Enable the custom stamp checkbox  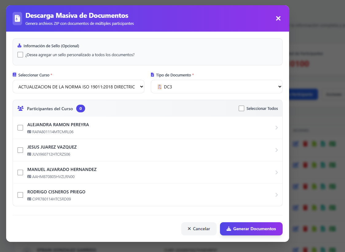[20, 55]
